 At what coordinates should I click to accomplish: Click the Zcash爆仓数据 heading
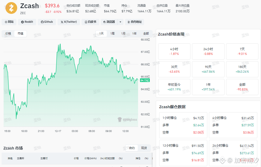(x=172, y=107)
